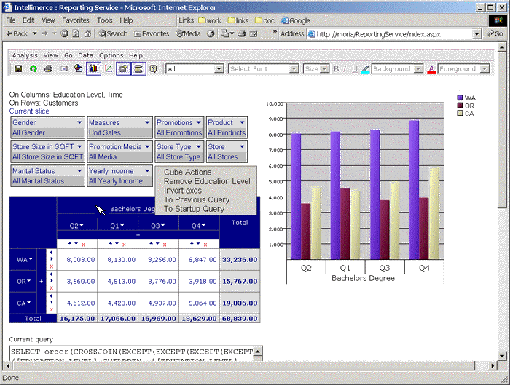Click the cream CA legend swatch

coord(460,113)
